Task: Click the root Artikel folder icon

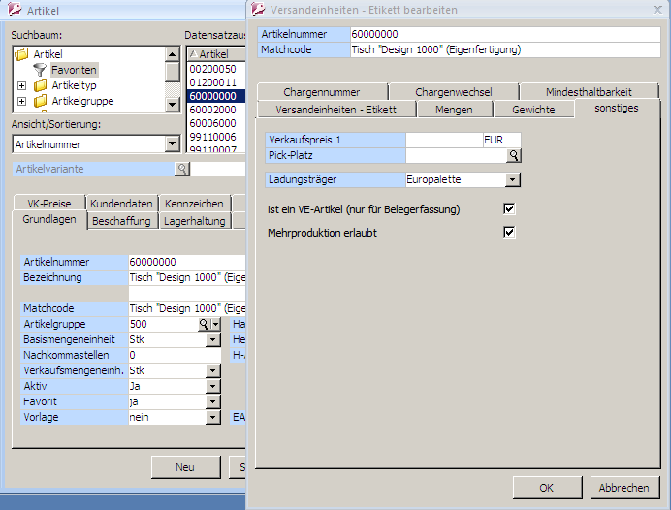Action: click(x=21, y=55)
